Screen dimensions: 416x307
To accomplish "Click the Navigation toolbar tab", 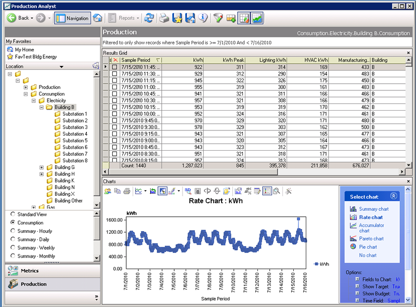I will coord(72,17).
